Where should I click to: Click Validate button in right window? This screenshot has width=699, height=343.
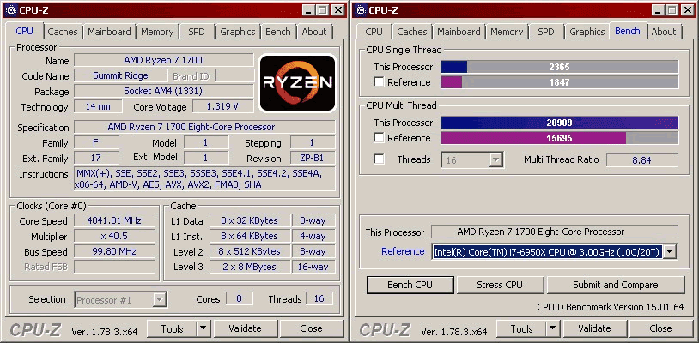pyautogui.click(x=594, y=328)
